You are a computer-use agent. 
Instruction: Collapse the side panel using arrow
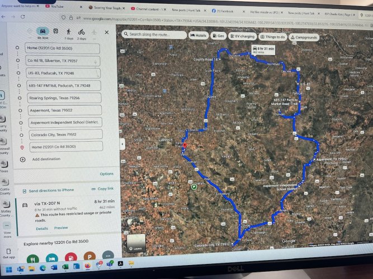tap(124, 145)
